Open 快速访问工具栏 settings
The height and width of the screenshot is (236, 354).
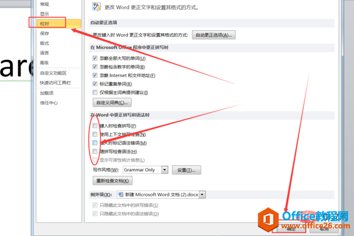[55, 83]
